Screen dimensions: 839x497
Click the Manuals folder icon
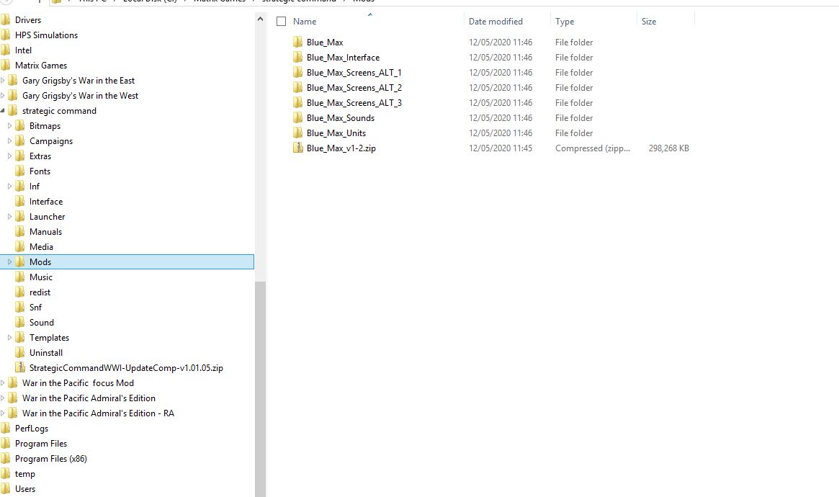coord(19,232)
